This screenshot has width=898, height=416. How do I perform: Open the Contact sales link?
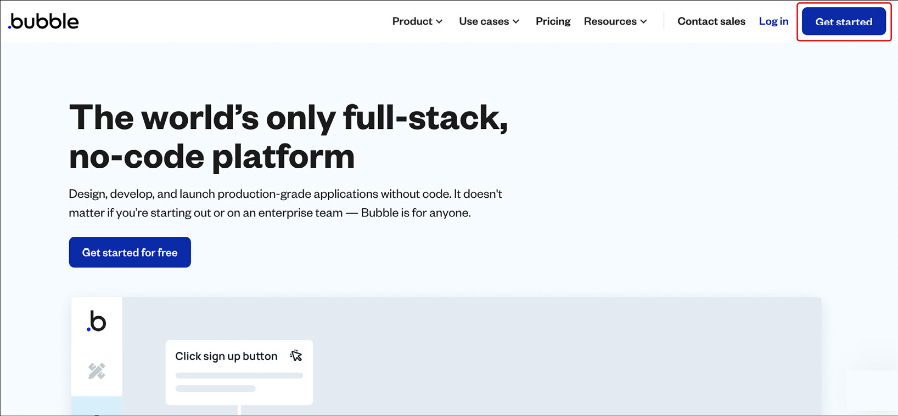tap(711, 21)
